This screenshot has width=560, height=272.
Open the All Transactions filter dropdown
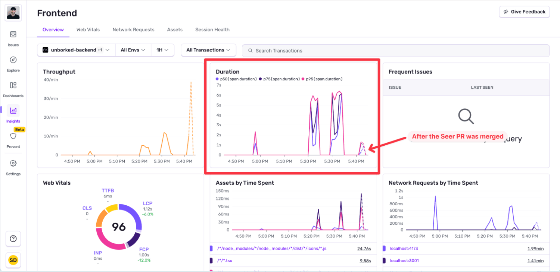pyautogui.click(x=208, y=50)
